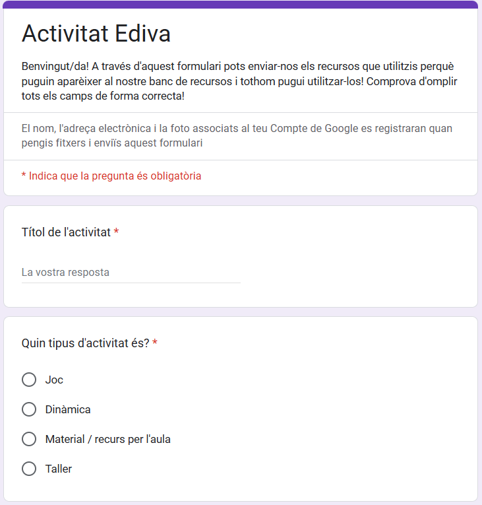Click the "Activitat Ediva" form heading

[x=96, y=33]
